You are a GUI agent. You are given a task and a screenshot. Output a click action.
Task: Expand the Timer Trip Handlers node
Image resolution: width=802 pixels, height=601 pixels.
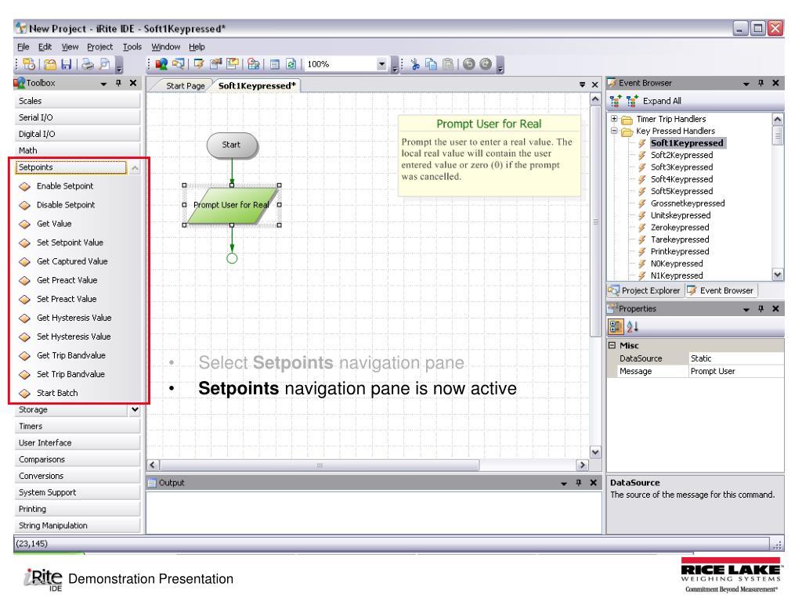tap(614, 119)
